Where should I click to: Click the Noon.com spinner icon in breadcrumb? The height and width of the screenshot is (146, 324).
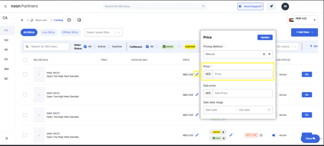pyautogui.click(x=32, y=20)
